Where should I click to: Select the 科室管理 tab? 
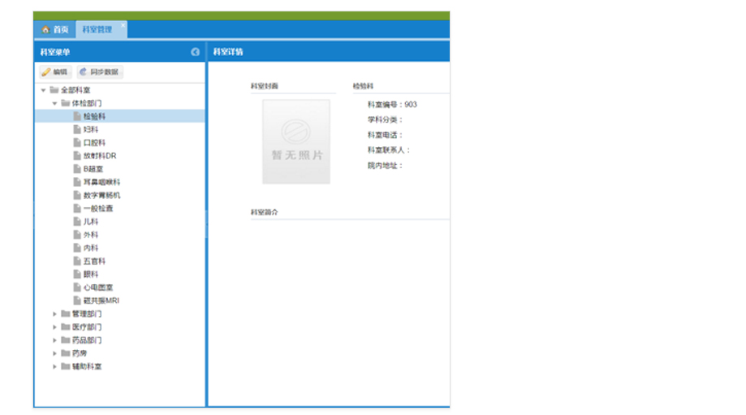(97, 30)
